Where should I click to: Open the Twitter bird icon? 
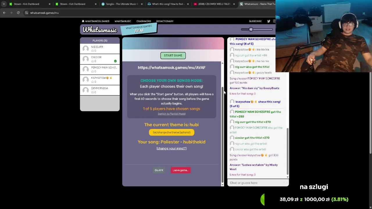[269, 21]
